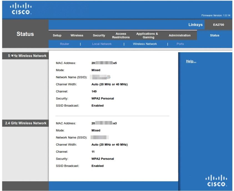The width and height of the screenshot is (234, 191).
Task: Switch to the Wireless tab
Action: [x=77, y=35]
